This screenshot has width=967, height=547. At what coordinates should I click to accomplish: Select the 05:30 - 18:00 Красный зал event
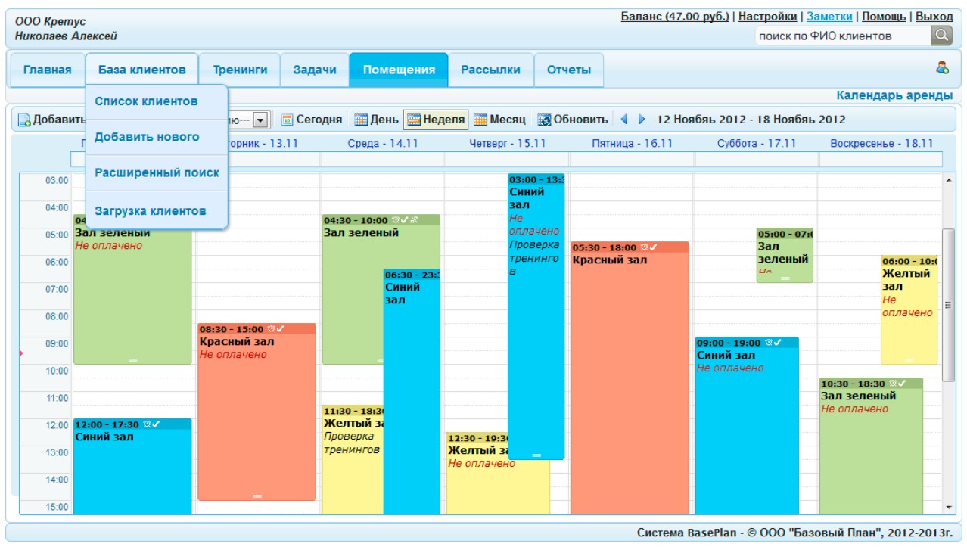(630, 378)
